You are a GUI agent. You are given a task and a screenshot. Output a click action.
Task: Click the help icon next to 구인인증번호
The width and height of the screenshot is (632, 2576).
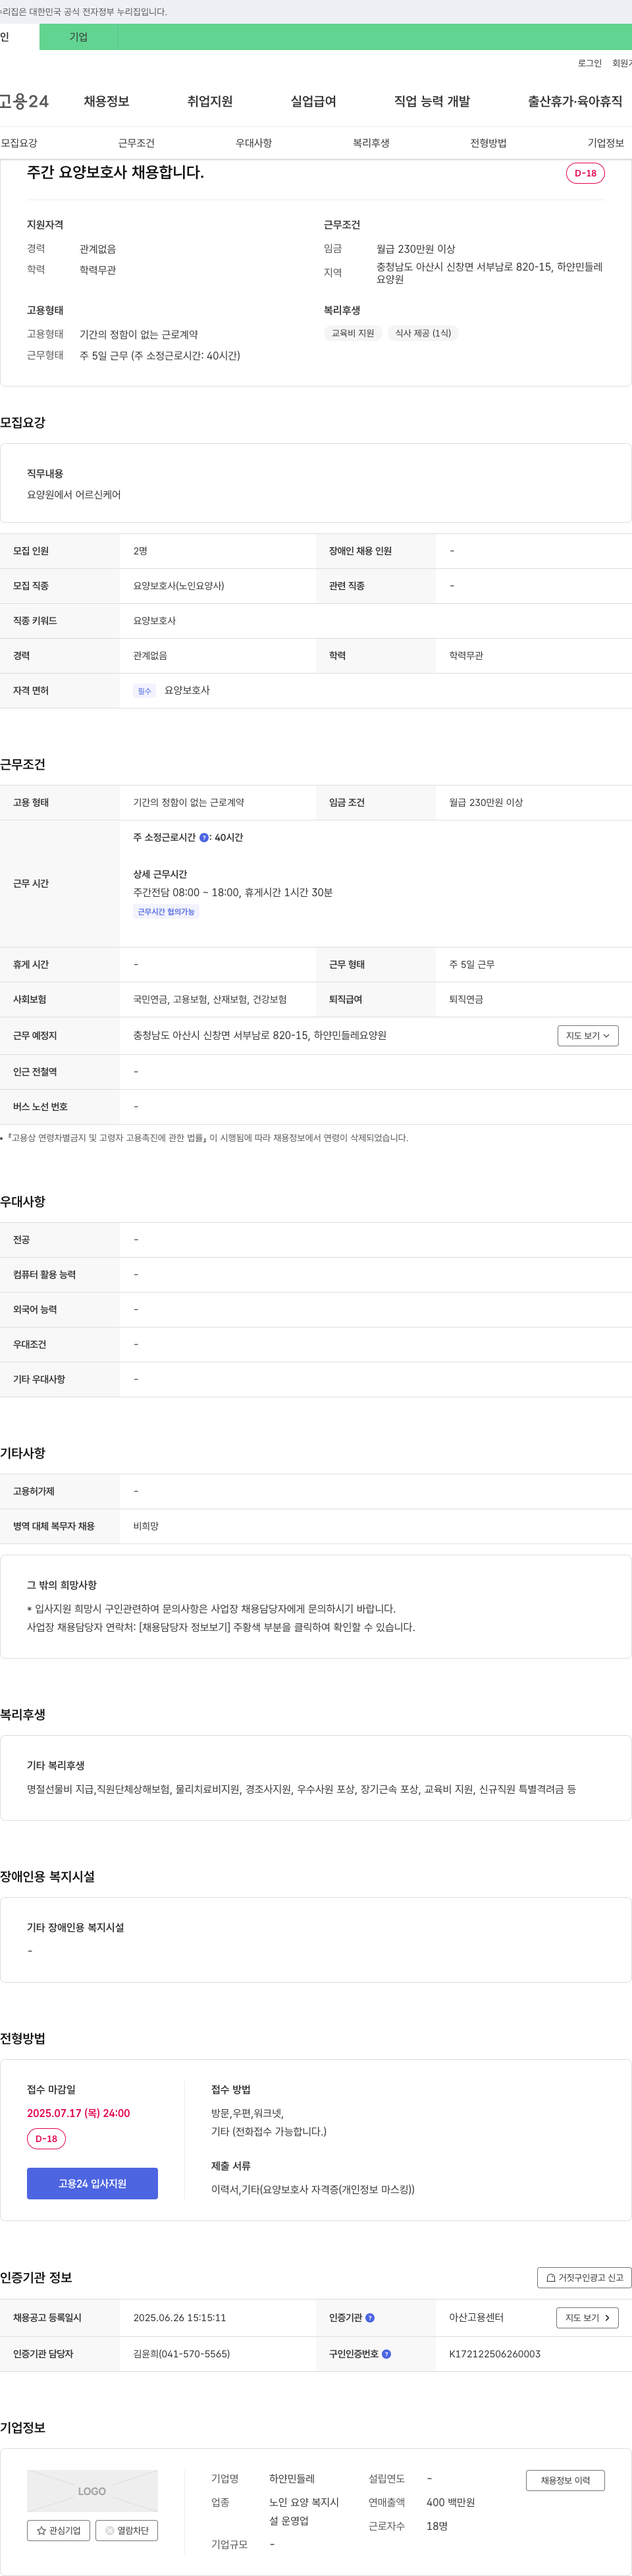(x=386, y=2354)
